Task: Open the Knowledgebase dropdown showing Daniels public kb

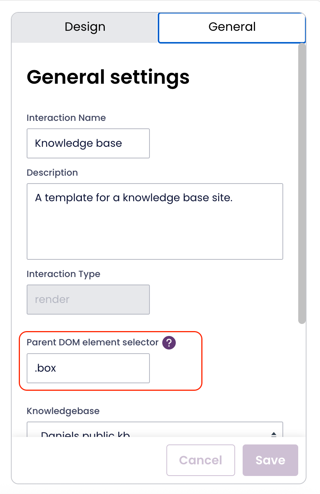Action: (150, 431)
